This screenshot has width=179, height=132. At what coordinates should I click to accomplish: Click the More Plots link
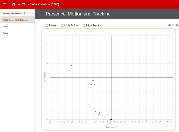173,25
